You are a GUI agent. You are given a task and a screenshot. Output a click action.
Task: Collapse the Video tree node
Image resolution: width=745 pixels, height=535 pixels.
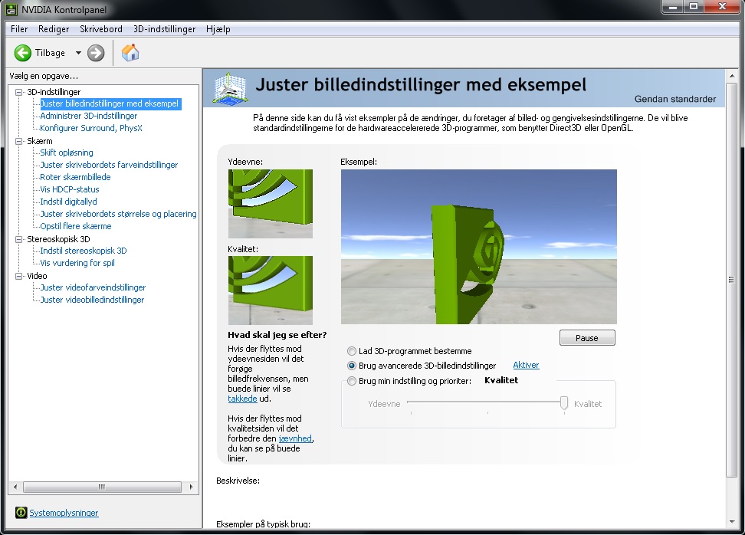tap(19, 276)
